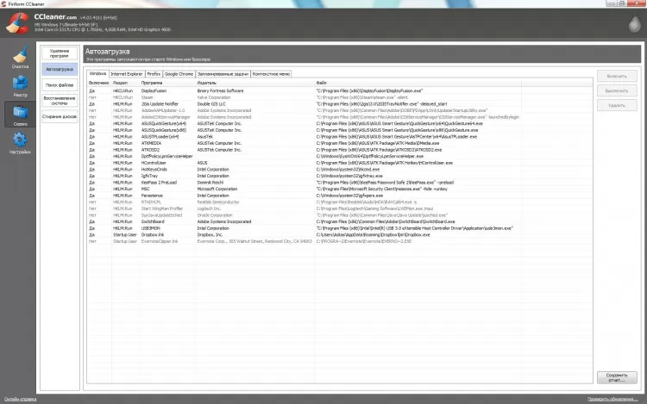
Task: Click Сохранить отчет button
Action: click(617, 377)
